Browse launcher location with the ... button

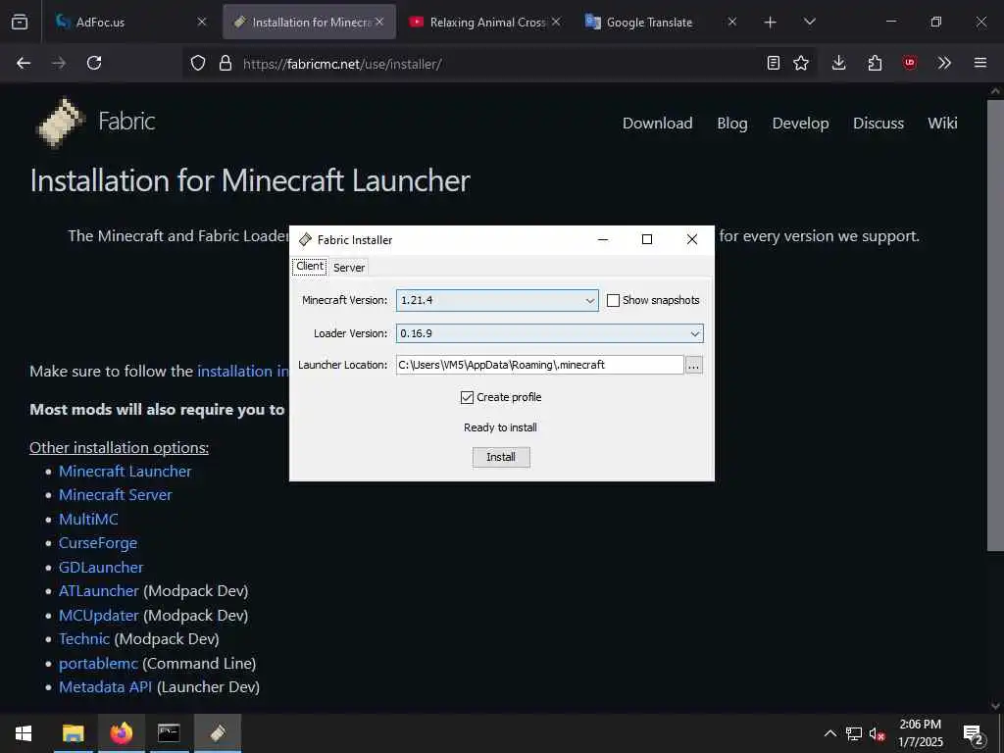tap(694, 365)
